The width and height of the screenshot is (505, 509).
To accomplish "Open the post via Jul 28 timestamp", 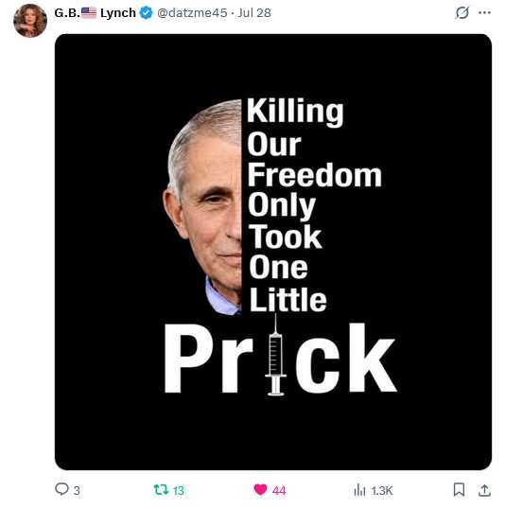I will pyautogui.click(x=254, y=13).
